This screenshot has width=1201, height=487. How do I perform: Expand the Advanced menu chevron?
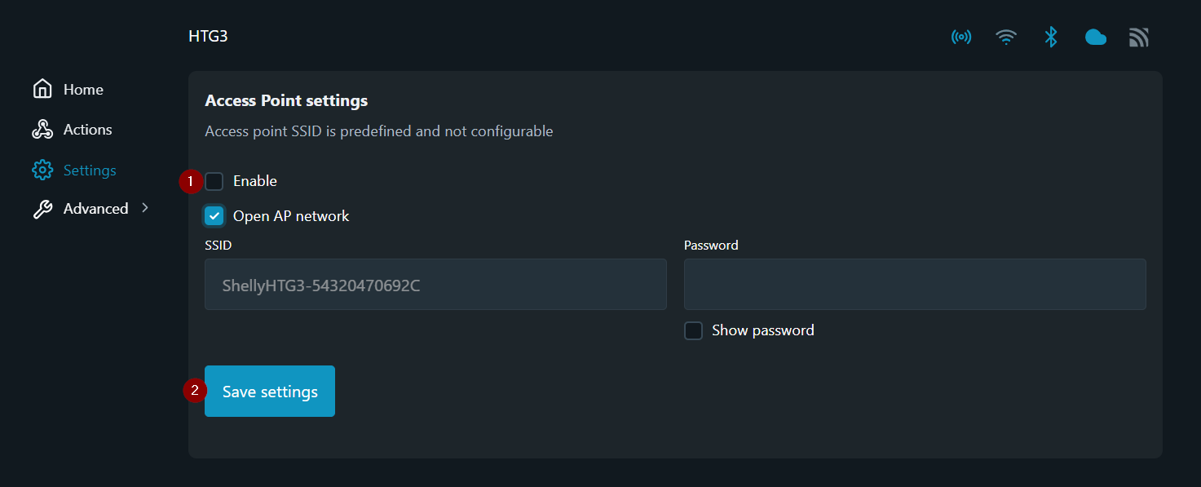[145, 208]
